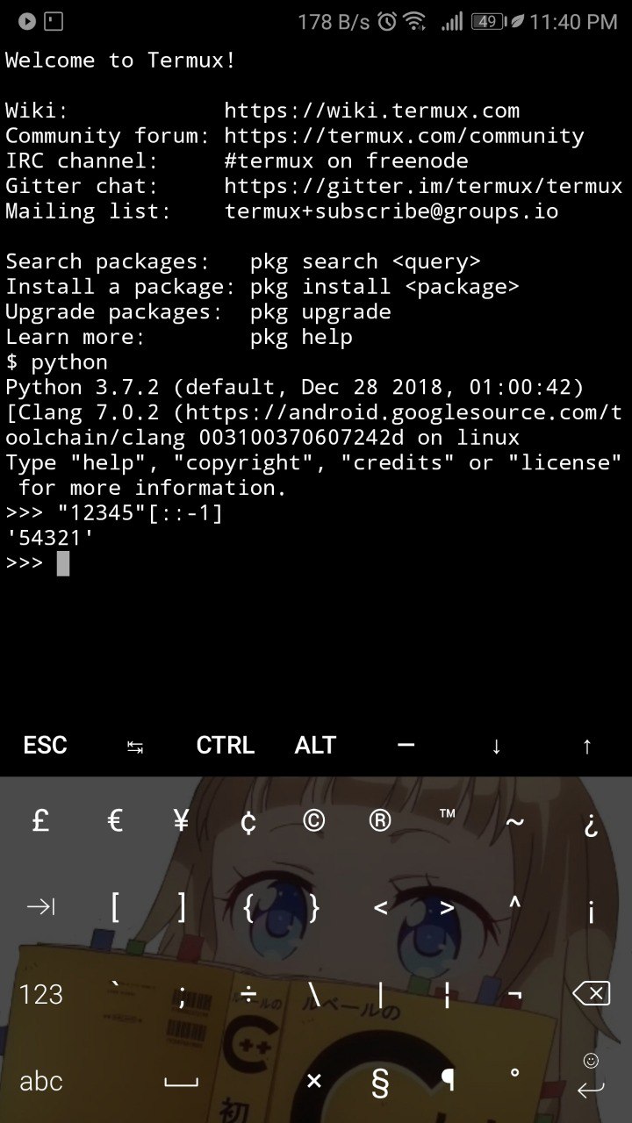Tap the registered trademark key

(x=380, y=821)
